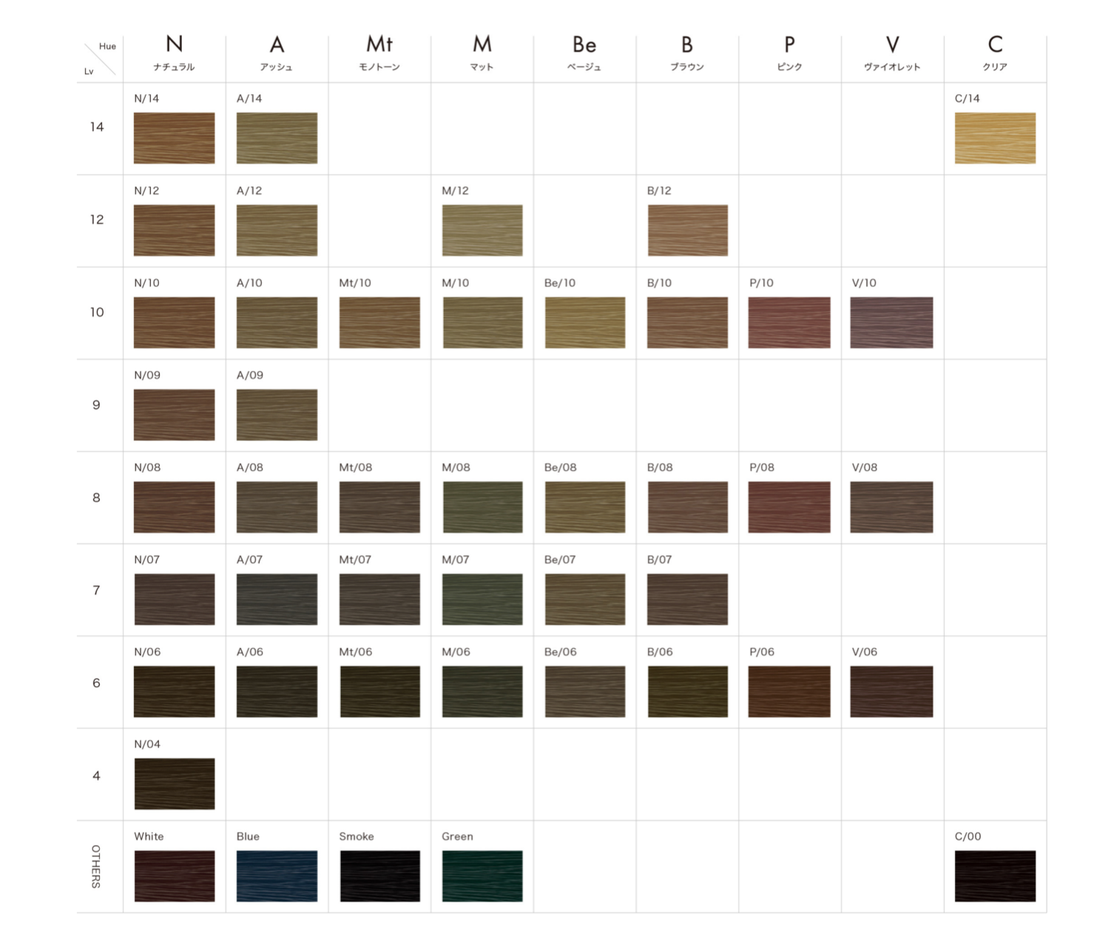
Task: Select the A/06 swatch
Action: tap(277, 691)
